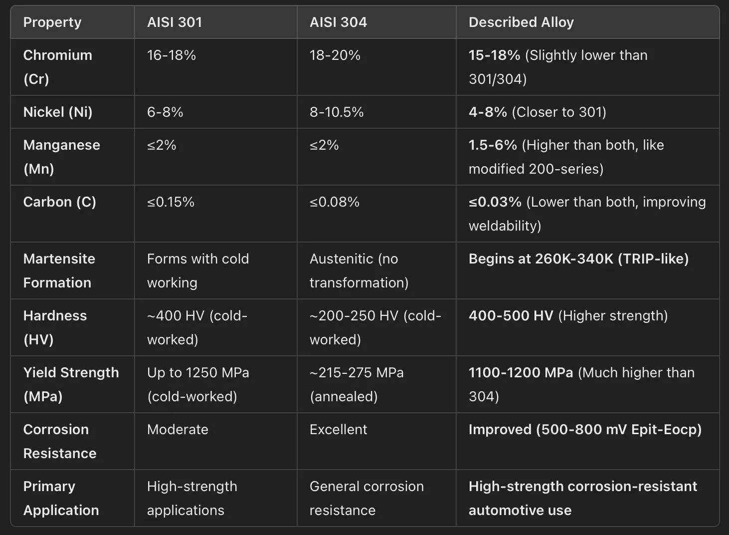729x535 pixels.
Task: Click the Primary Application row label
Action: tap(61, 498)
